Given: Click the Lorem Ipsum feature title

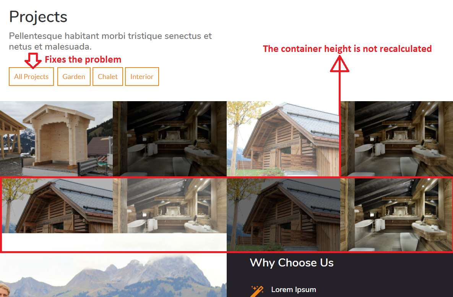Looking at the screenshot, I should tap(294, 289).
